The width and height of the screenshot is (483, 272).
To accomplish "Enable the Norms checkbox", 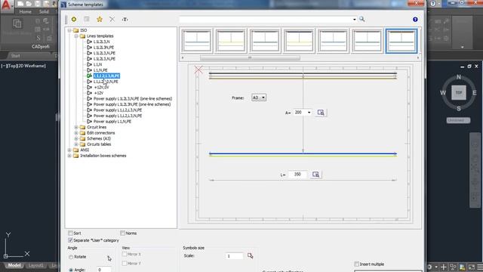I will click(x=122, y=233).
